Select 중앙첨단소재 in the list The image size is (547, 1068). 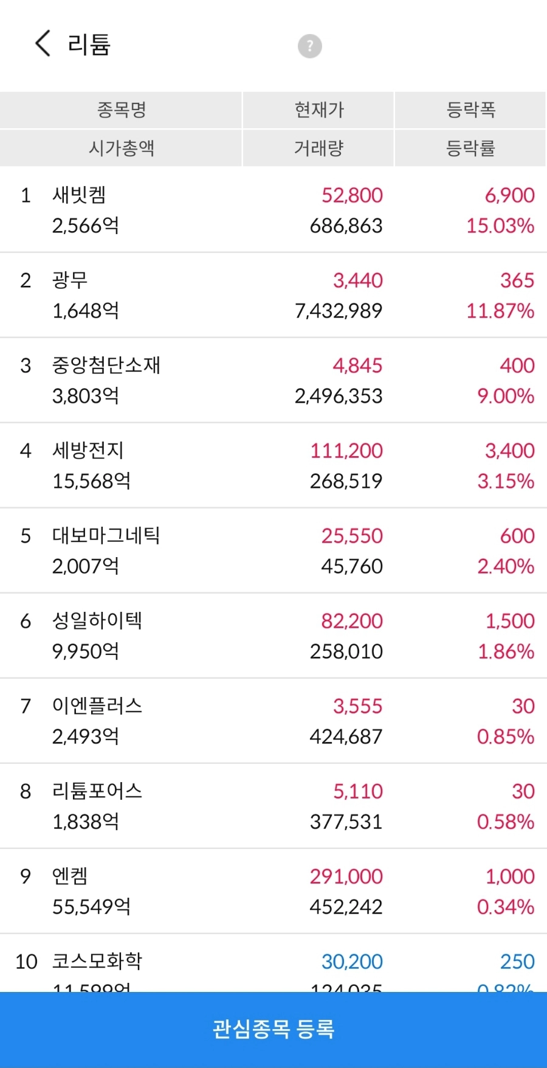tap(273, 380)
